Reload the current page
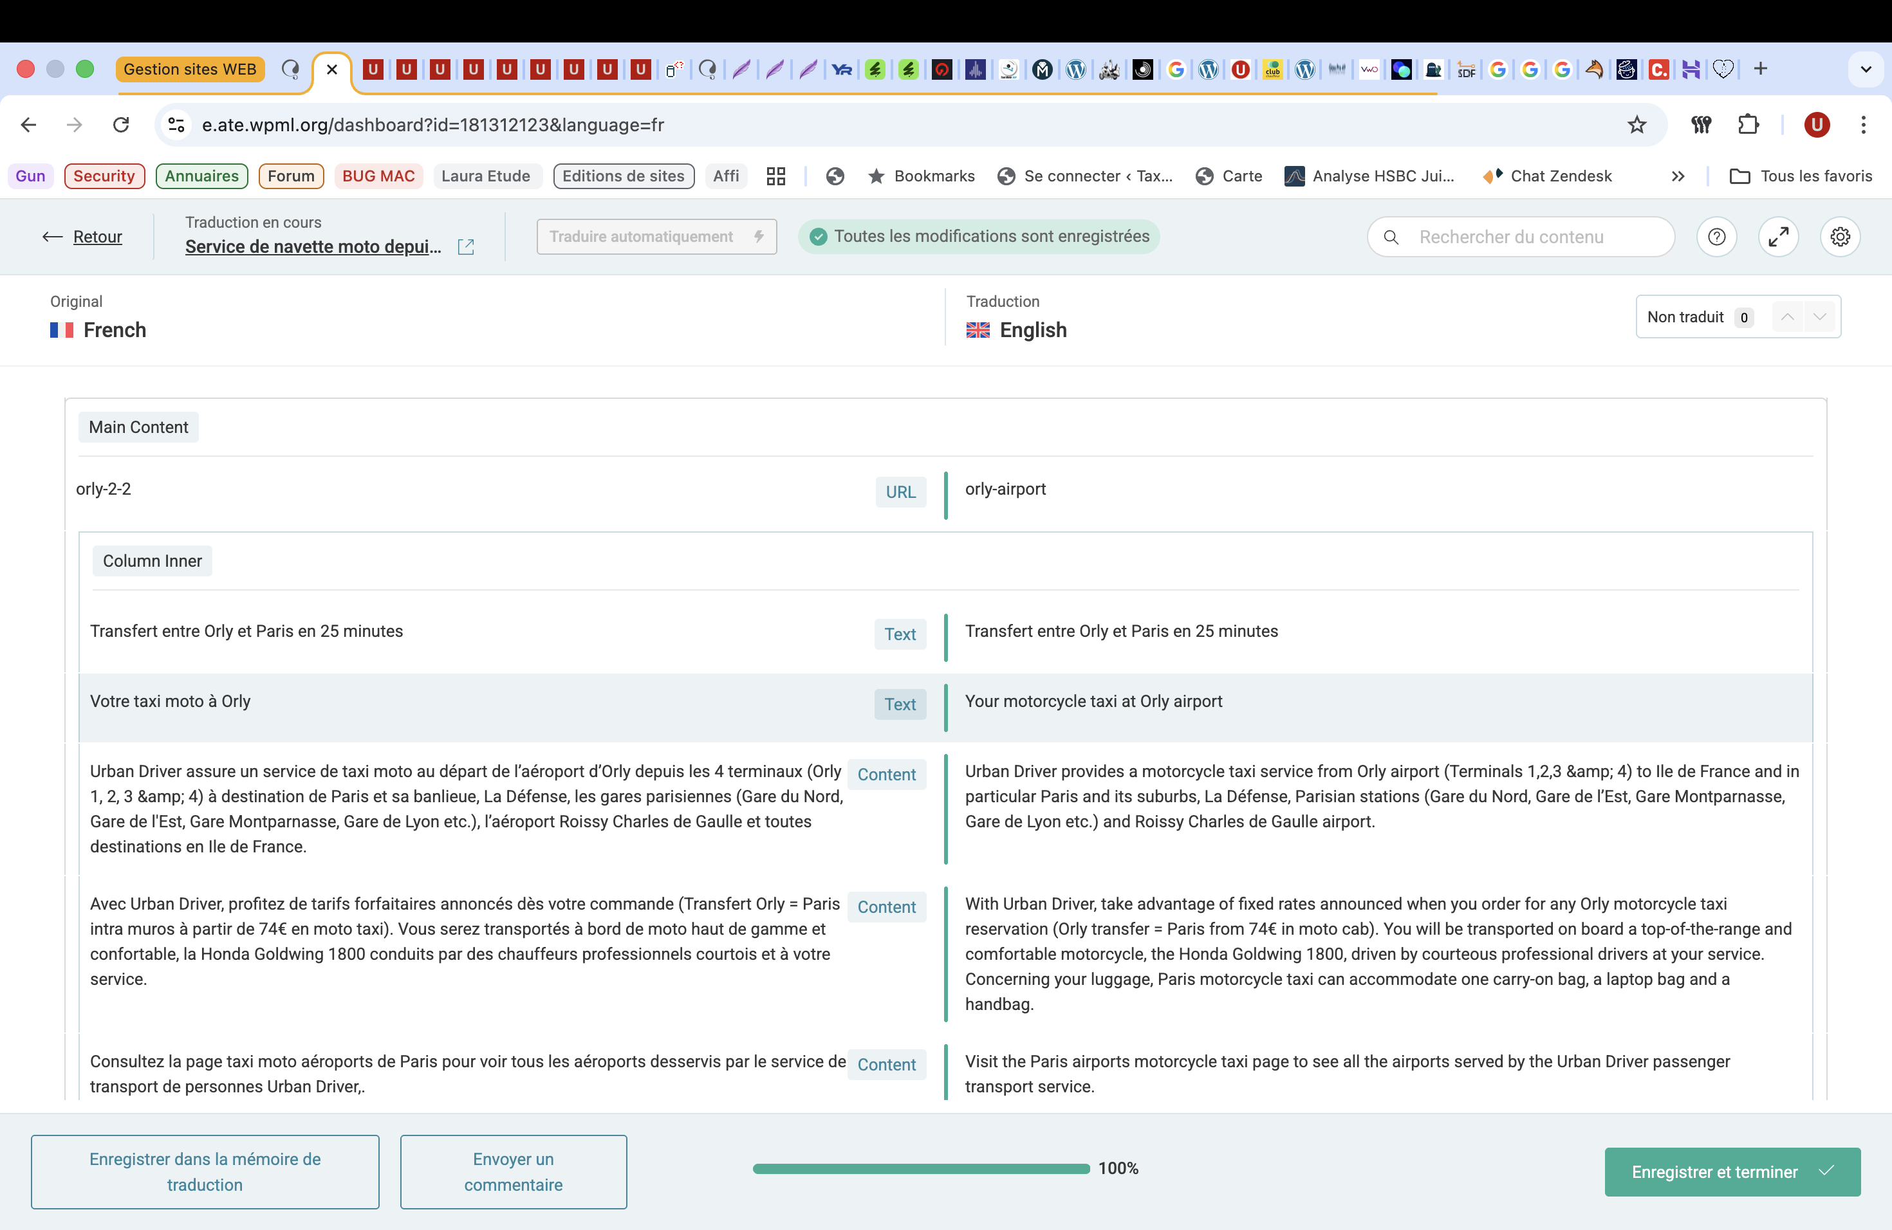1892x1230 pixels. 121,125
